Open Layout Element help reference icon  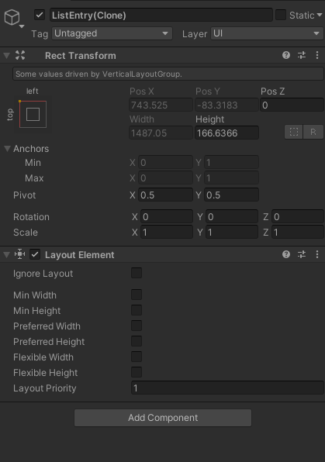pyautogui.click(x=285, y=254)
